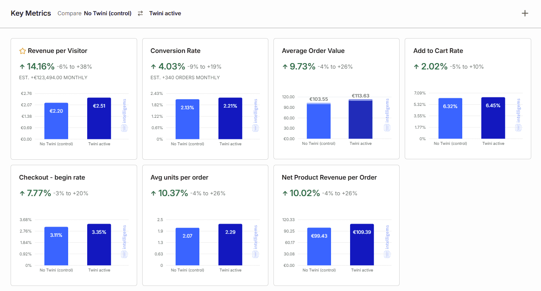541x291 pixels.
Task: Click the 6.45% Twini active bar
Action: pos(493,118)
